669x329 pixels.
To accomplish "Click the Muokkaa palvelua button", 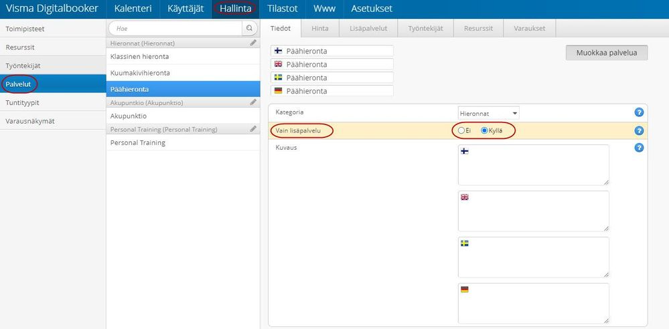I will click(x=607, y=53).
